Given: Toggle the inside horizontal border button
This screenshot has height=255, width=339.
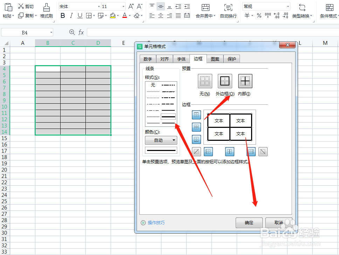Looking at the screenshot, I should click(196, 127).
